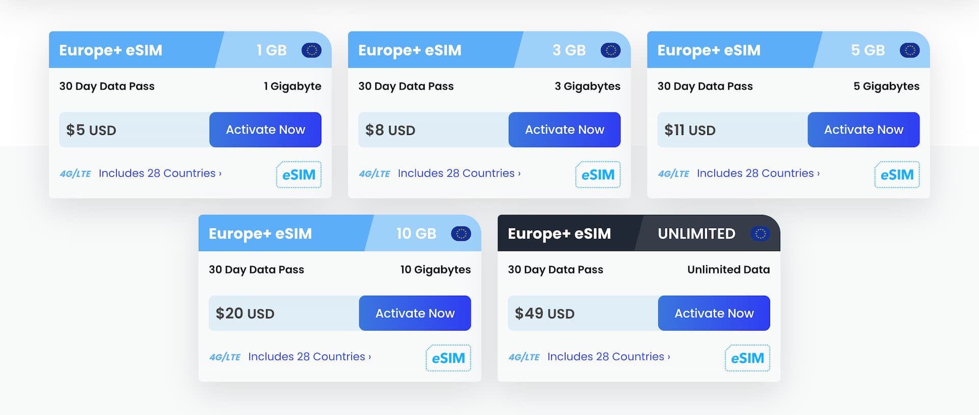Click the 4G/LTE icon on the $20 plan
The height and width of the screenshot is (415, 979).
pos(225,357)
